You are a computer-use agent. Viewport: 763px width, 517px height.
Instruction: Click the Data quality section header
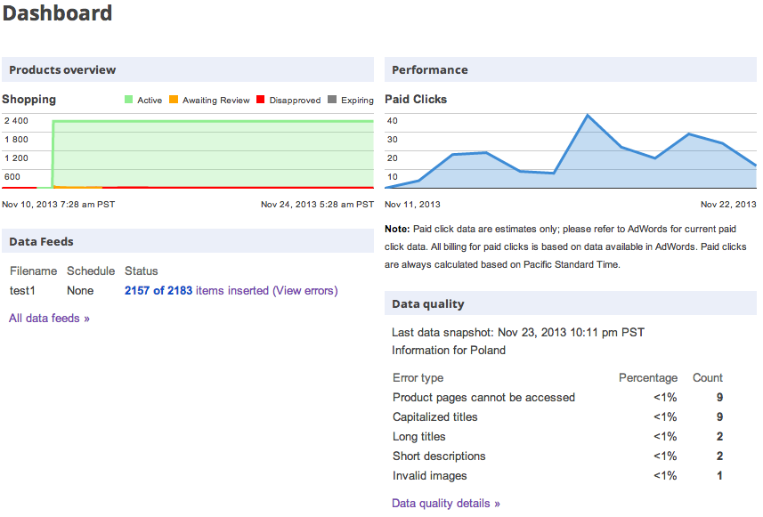point(571,303)
